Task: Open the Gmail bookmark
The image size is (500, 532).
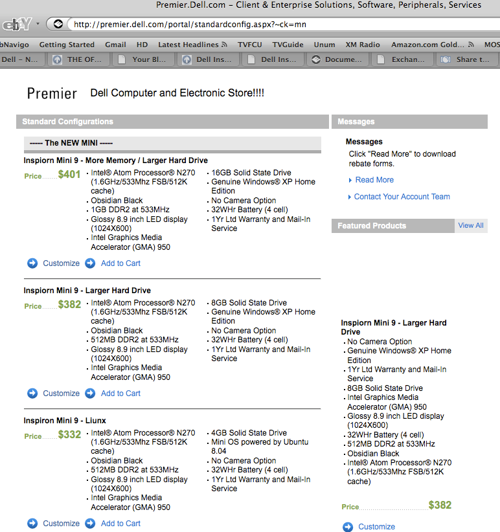Action: coord(115,45)
